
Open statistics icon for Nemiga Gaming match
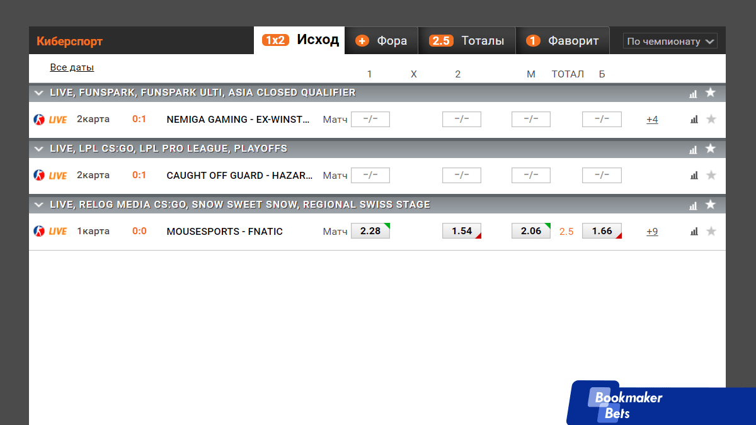(694, 120)
